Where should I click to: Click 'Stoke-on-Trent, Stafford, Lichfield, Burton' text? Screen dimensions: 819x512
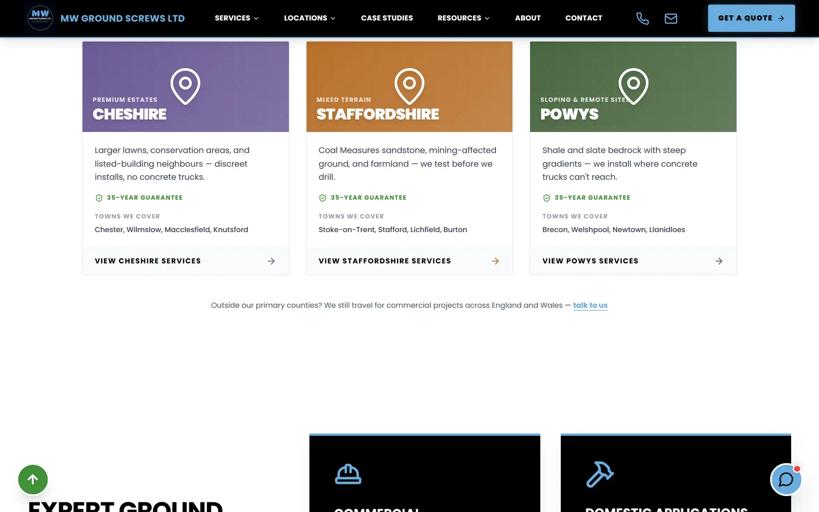click(392, 230)
